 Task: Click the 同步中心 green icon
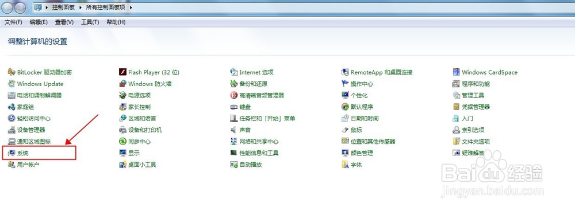point(123,142)
